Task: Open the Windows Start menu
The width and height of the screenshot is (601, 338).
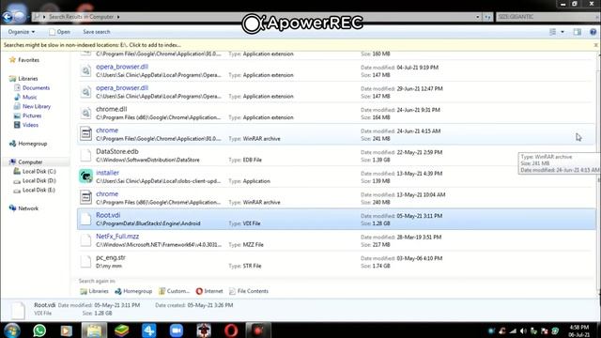Action: pos(12,330)
